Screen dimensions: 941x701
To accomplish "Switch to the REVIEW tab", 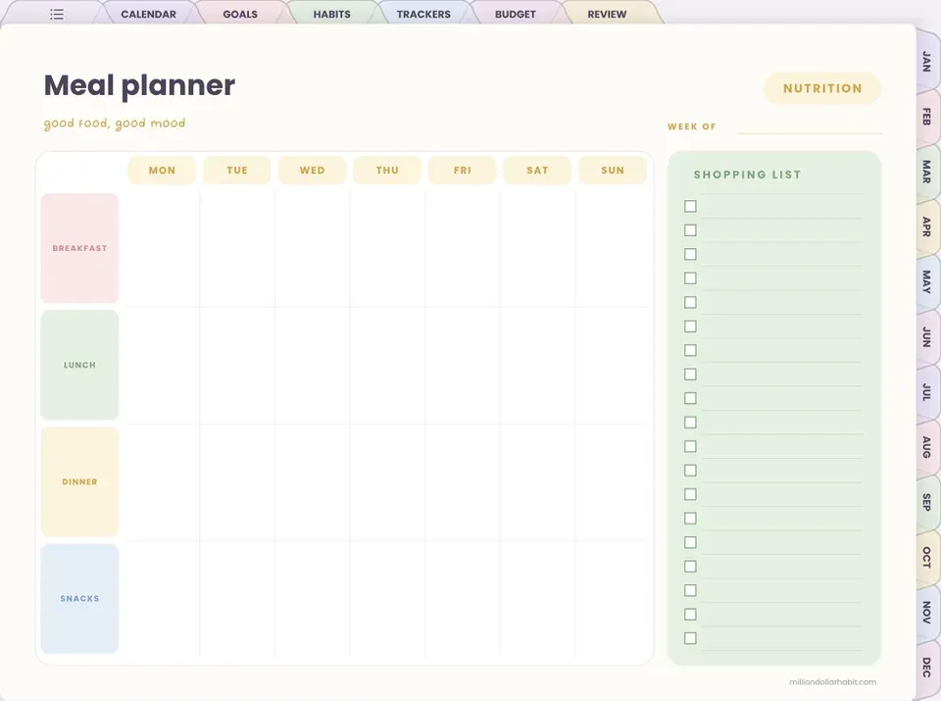I will pyautogui.click(x=607, y=14).
